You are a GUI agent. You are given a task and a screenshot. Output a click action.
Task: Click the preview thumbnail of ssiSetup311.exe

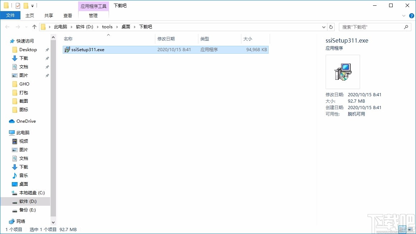click(x=342, y=72)
